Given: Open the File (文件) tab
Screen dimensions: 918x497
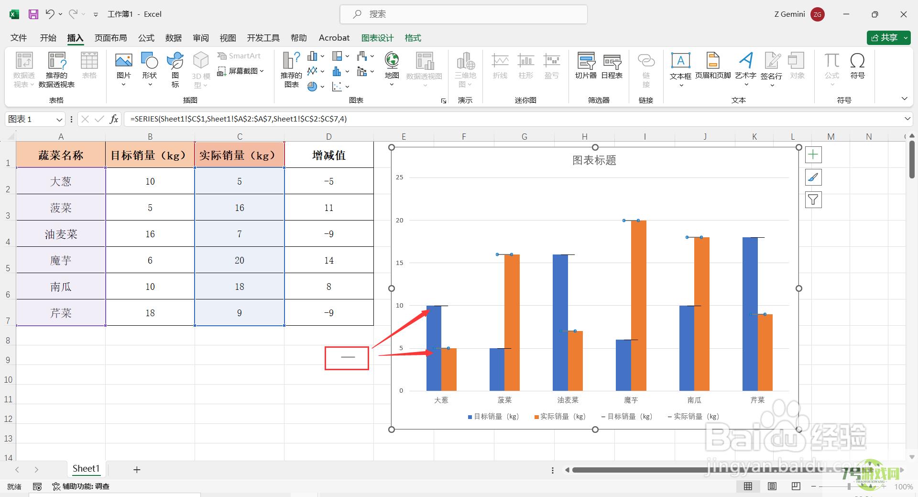Looking at the screenshot, I should (19, 38).
